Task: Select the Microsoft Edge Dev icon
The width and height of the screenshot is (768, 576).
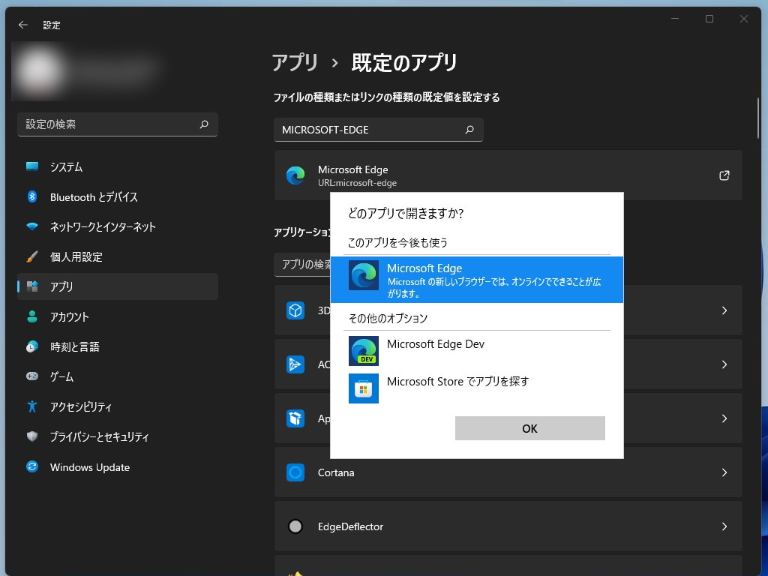Action: click(x=363, y=350)
